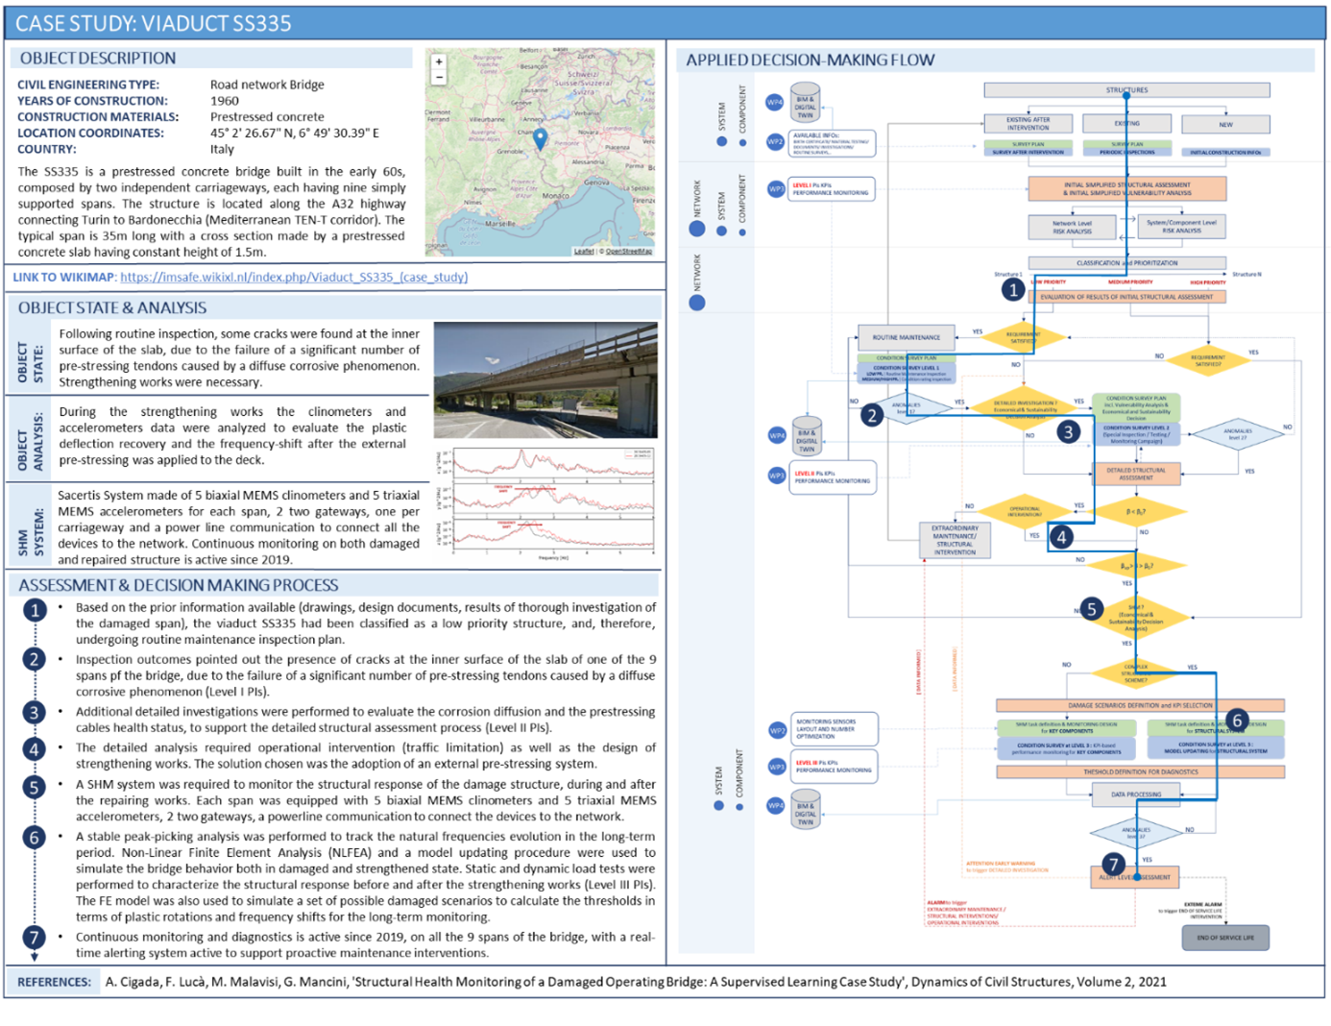The image size is (1331, 1026).
Task: Click the map zoom-in plus control
Action: (x=438, y=61)
